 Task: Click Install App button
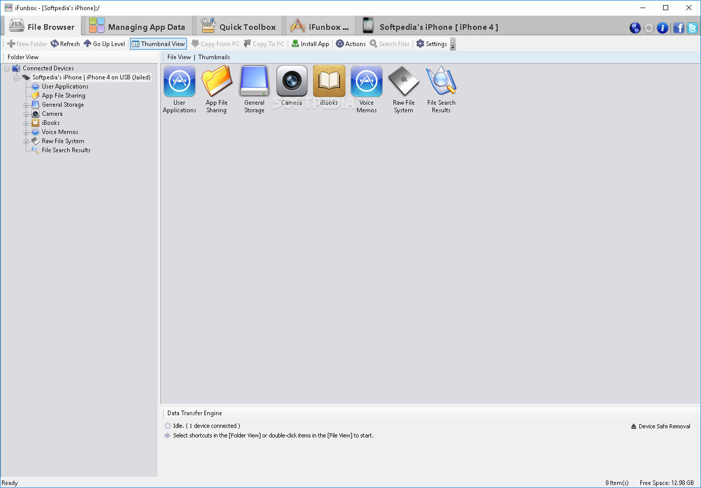(x=311, y=44)
